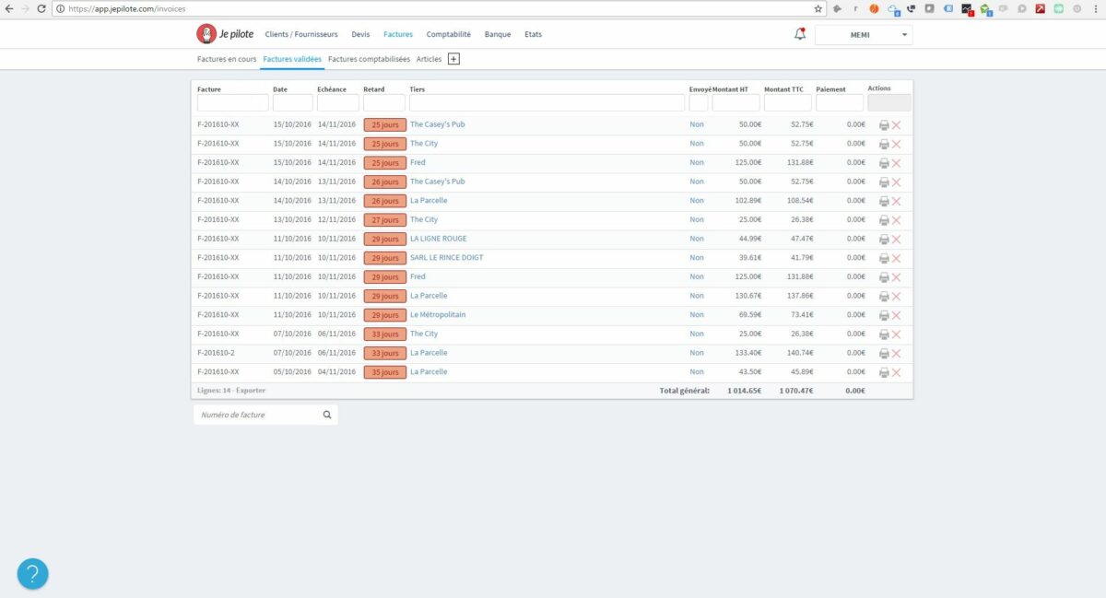Bookmark page with the star icon
Viewport: 1106px width, 598px height.
818,8
